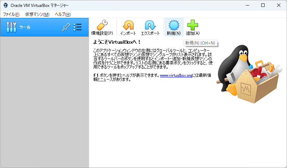Image resolution: width=287 pixels, height=168 pixels.
Task: Click the ようこそVirtualBoxへ! heading
Action: coord(117,42)
